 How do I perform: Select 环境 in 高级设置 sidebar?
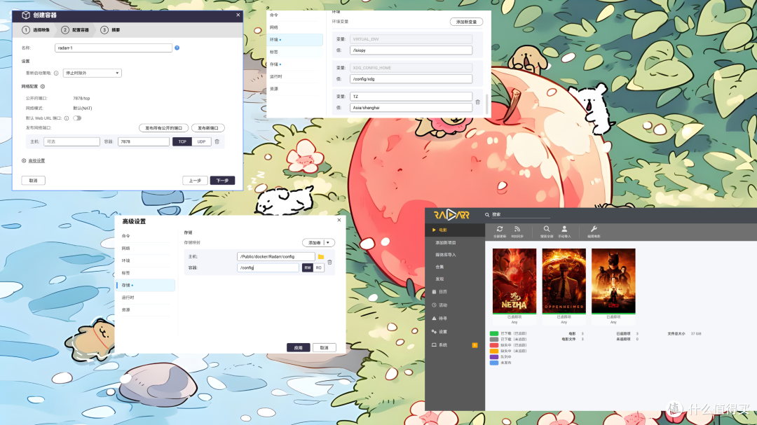pyautogui.click(x=145, y=260)
